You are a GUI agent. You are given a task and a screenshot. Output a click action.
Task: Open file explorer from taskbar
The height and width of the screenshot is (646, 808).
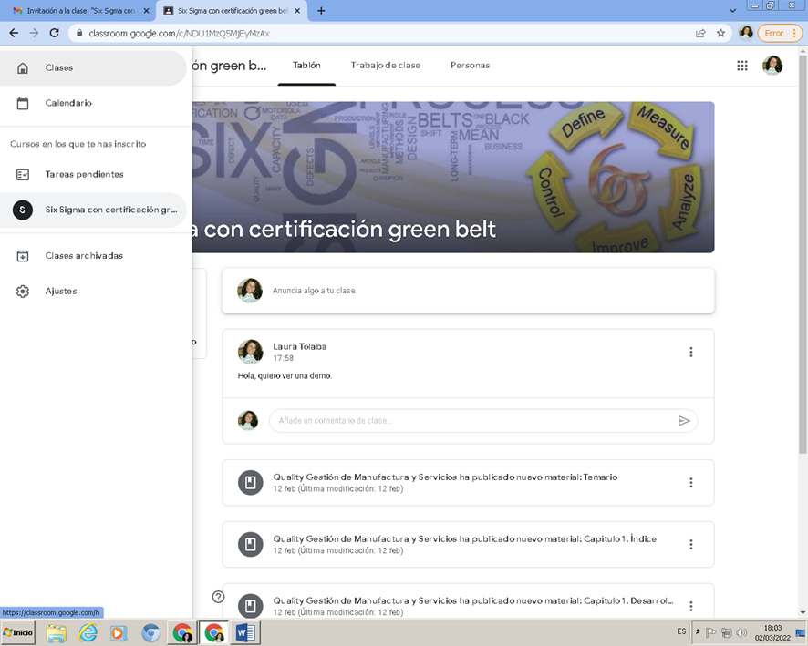pos(57,632)
